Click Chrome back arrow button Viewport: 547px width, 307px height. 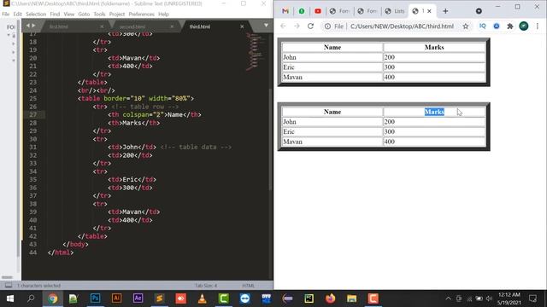coord(283,26)
